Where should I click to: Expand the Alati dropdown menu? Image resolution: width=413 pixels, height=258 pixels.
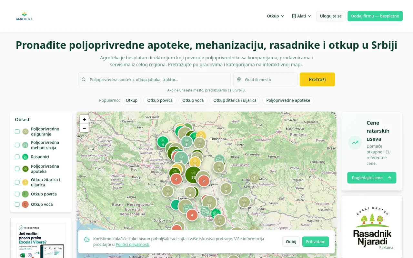click(x=302, y=16)
